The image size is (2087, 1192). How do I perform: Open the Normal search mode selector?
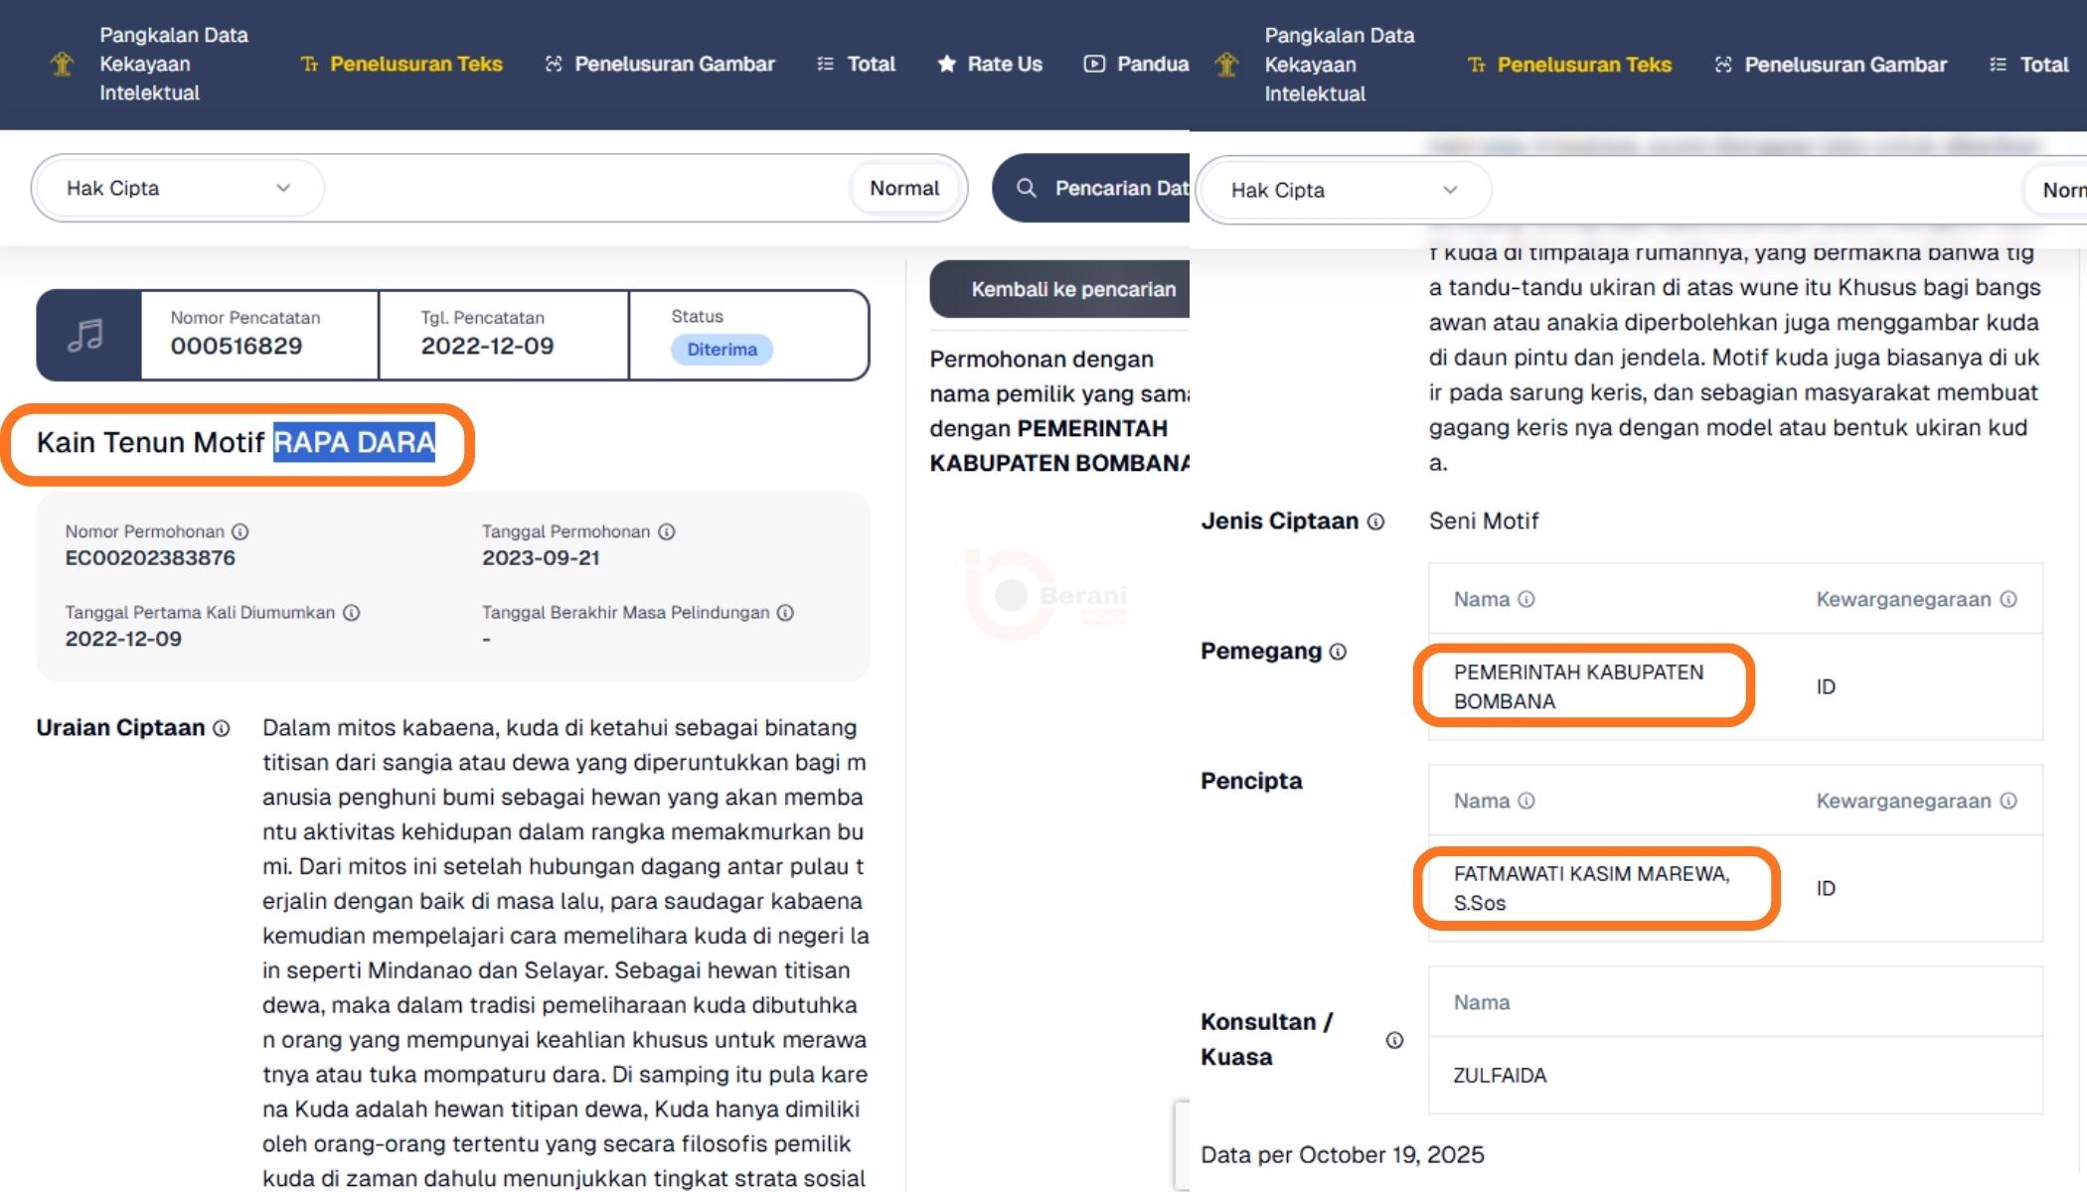(904, 187)
